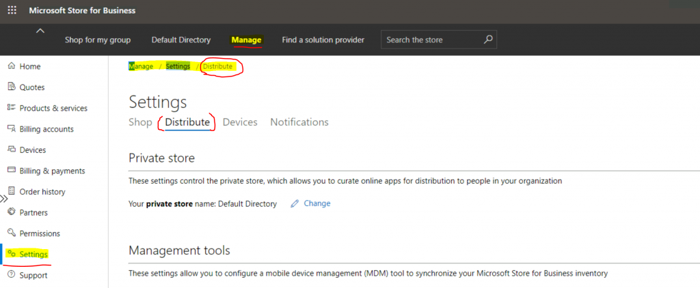Click the Billing accounts icon

[x=12, y=128]
